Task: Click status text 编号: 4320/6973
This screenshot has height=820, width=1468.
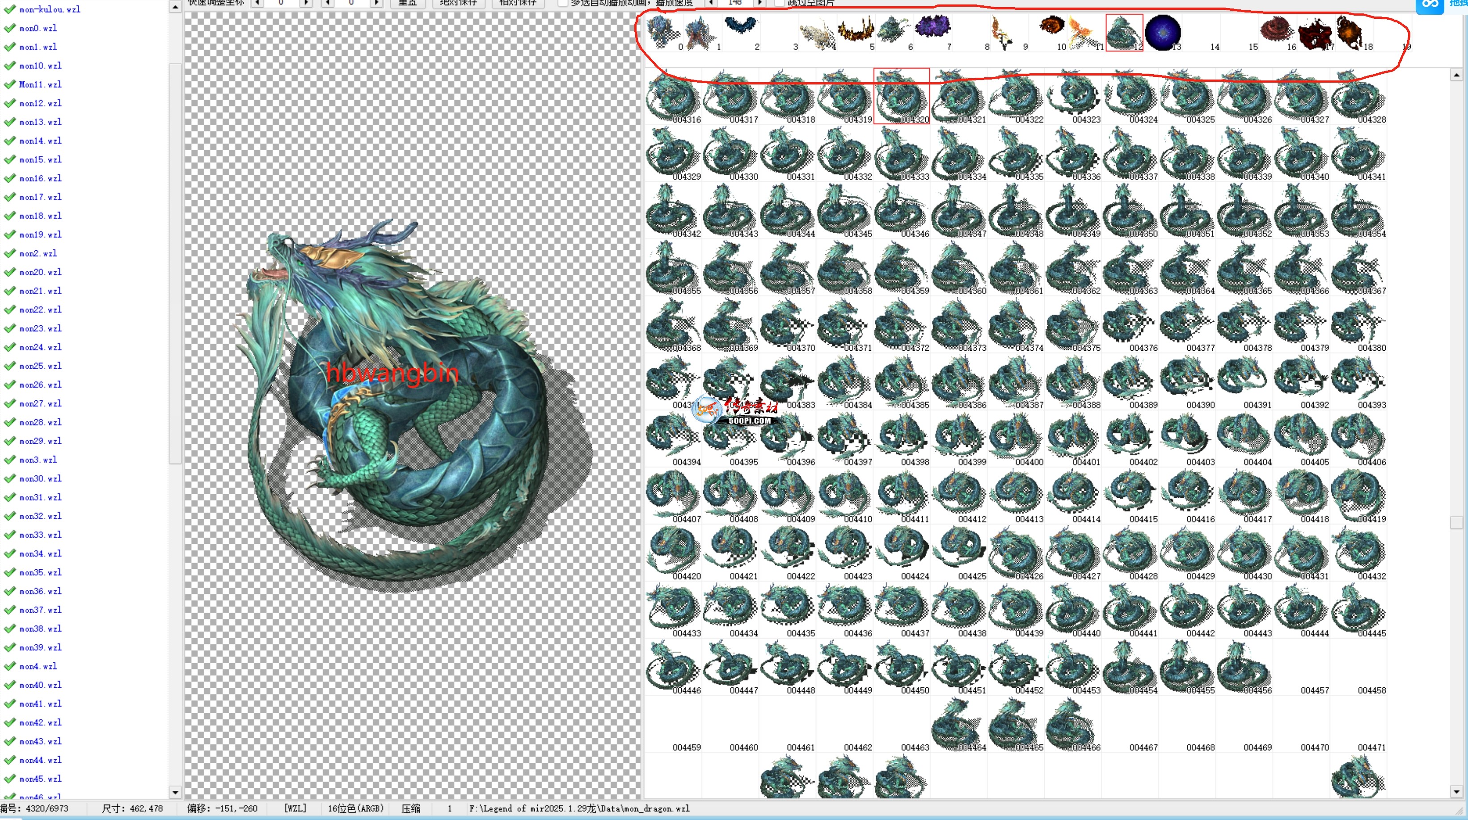Action: point(34,808)
